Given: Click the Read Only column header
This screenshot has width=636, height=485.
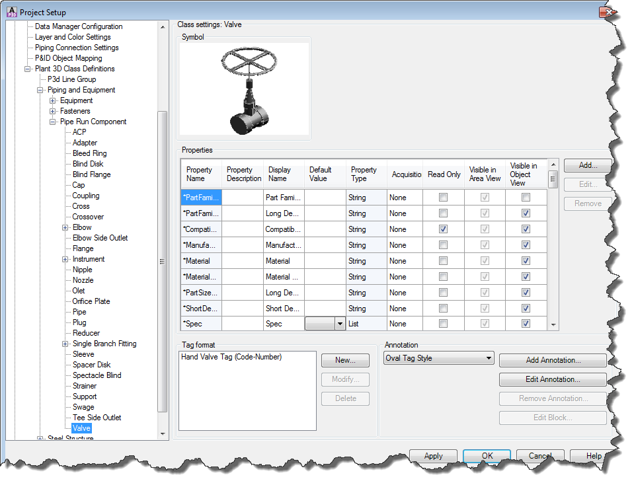Looking at the screenshot, I should [x=444, y=174].
